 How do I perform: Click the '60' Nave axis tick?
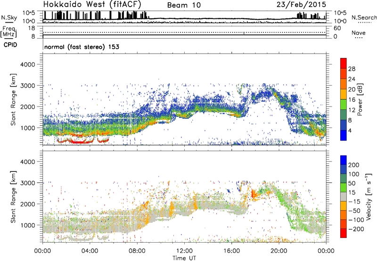(337, 28)
